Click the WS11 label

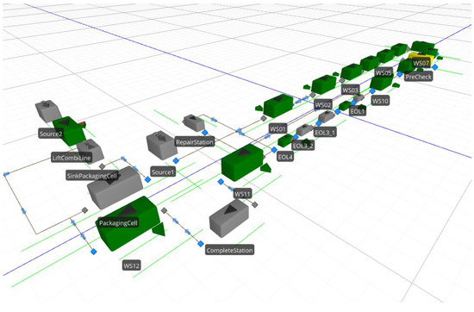click(242, 194)
